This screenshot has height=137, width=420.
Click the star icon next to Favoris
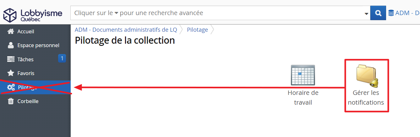(11, 73)
